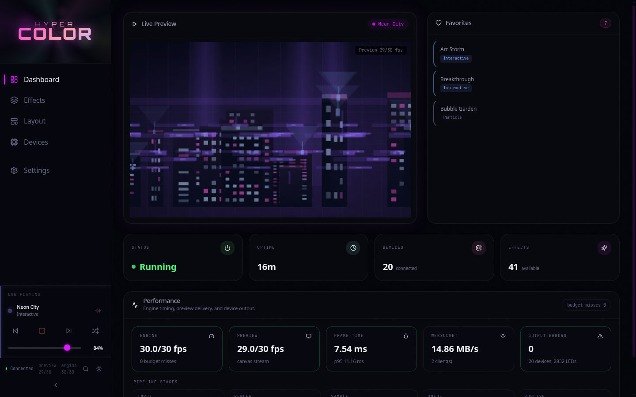This screenshot has height=397, width=636.
Task: Open the Settings page
Action: click(55, 170)
